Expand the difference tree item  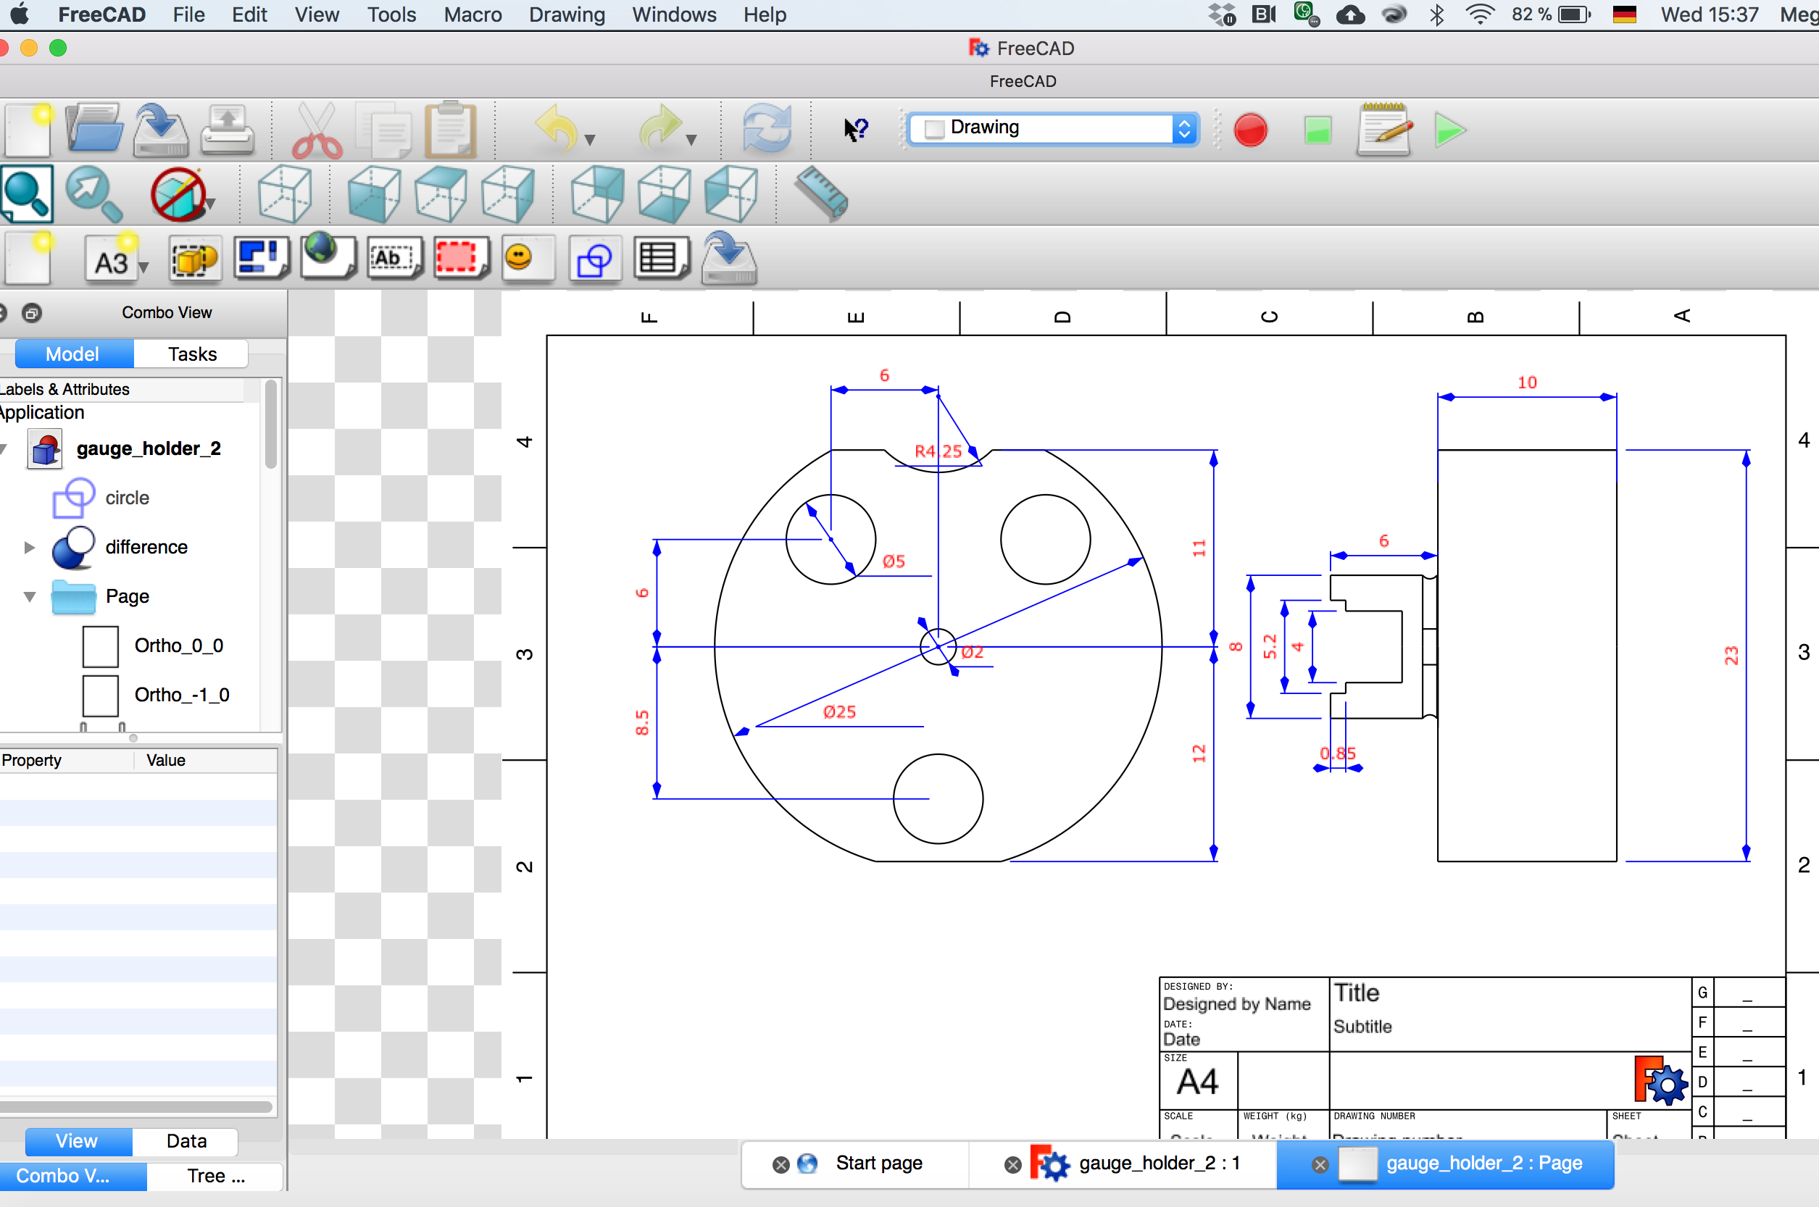[x=29, y=547]
